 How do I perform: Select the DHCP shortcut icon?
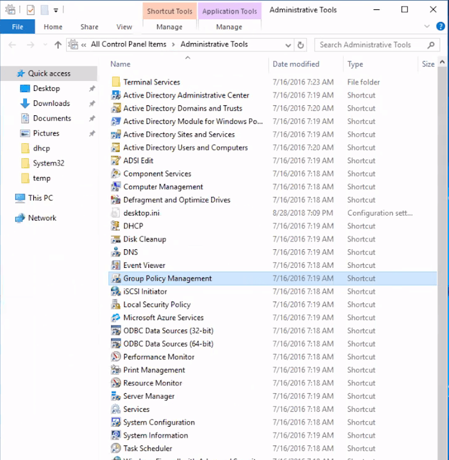116,226
